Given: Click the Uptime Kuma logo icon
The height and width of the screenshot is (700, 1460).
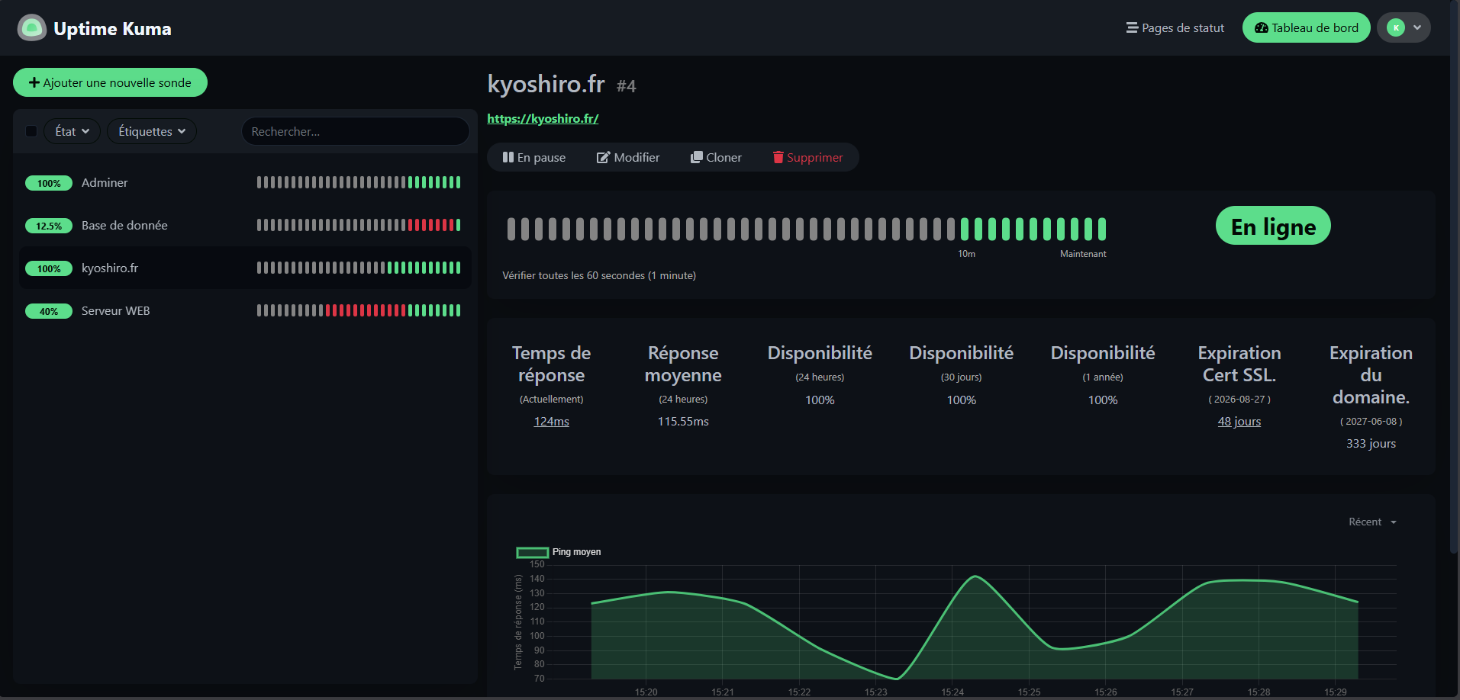Looking at the screenshot, I should 32,28.
